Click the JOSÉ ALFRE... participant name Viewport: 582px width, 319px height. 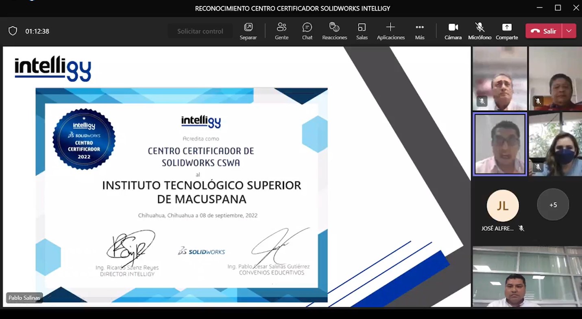click(x=497, y=228)
